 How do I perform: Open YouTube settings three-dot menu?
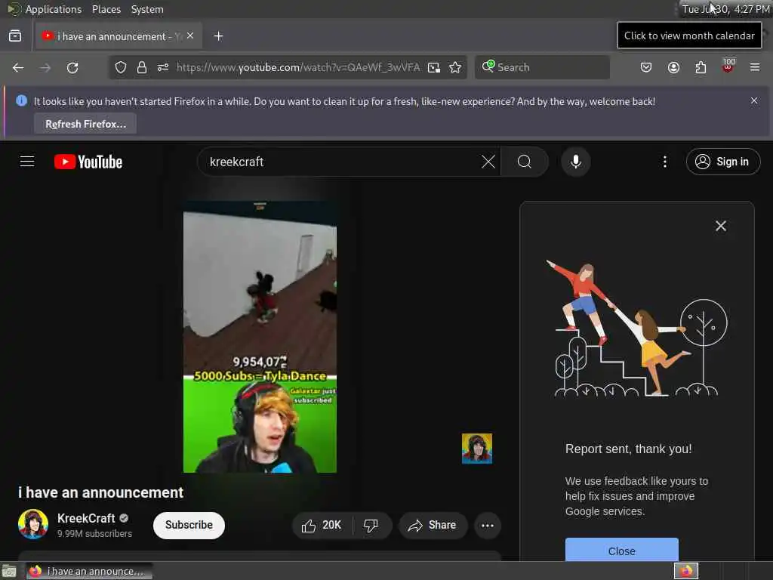click(664, 162)
